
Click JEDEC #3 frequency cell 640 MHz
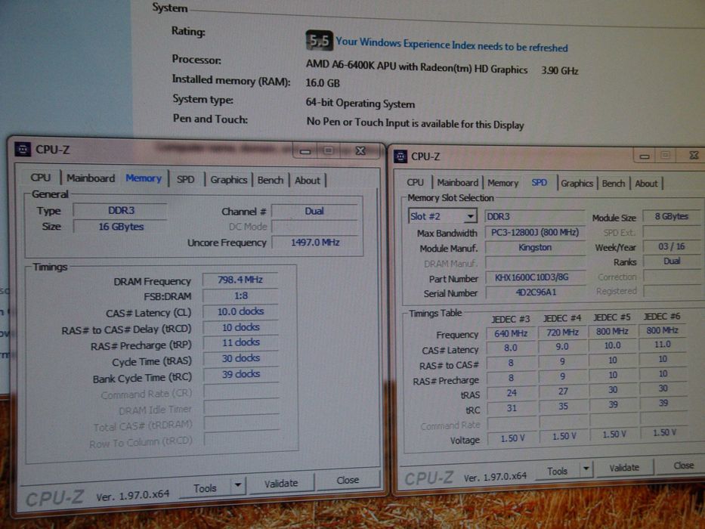pyautogui.click(x=511, y=334)
